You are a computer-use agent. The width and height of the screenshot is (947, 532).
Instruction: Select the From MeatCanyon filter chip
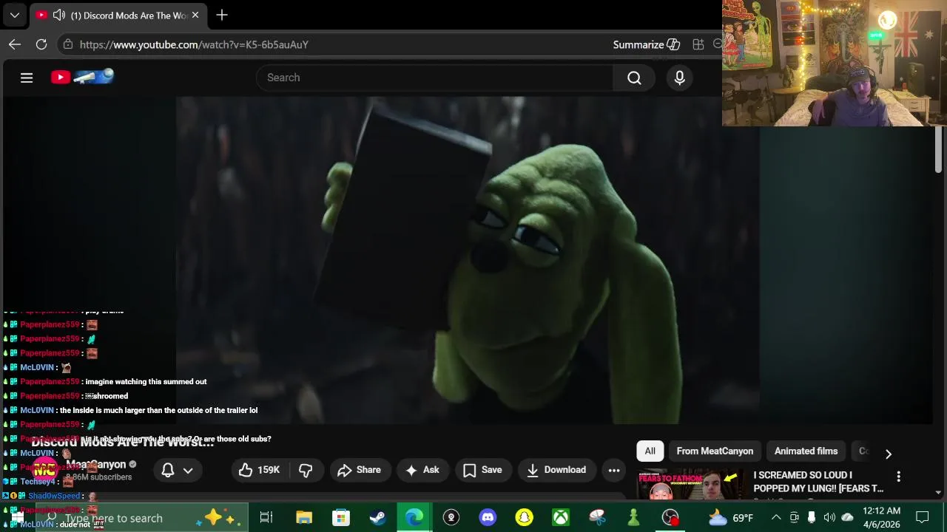pos(715,451)
